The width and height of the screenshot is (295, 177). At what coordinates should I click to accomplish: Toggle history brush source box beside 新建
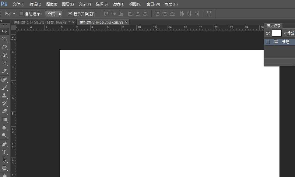click(268, 42)
